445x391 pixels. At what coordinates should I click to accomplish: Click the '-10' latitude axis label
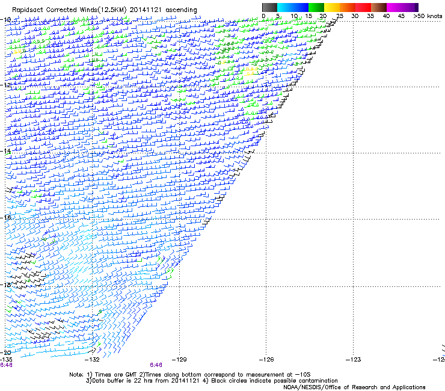point(5,19)
